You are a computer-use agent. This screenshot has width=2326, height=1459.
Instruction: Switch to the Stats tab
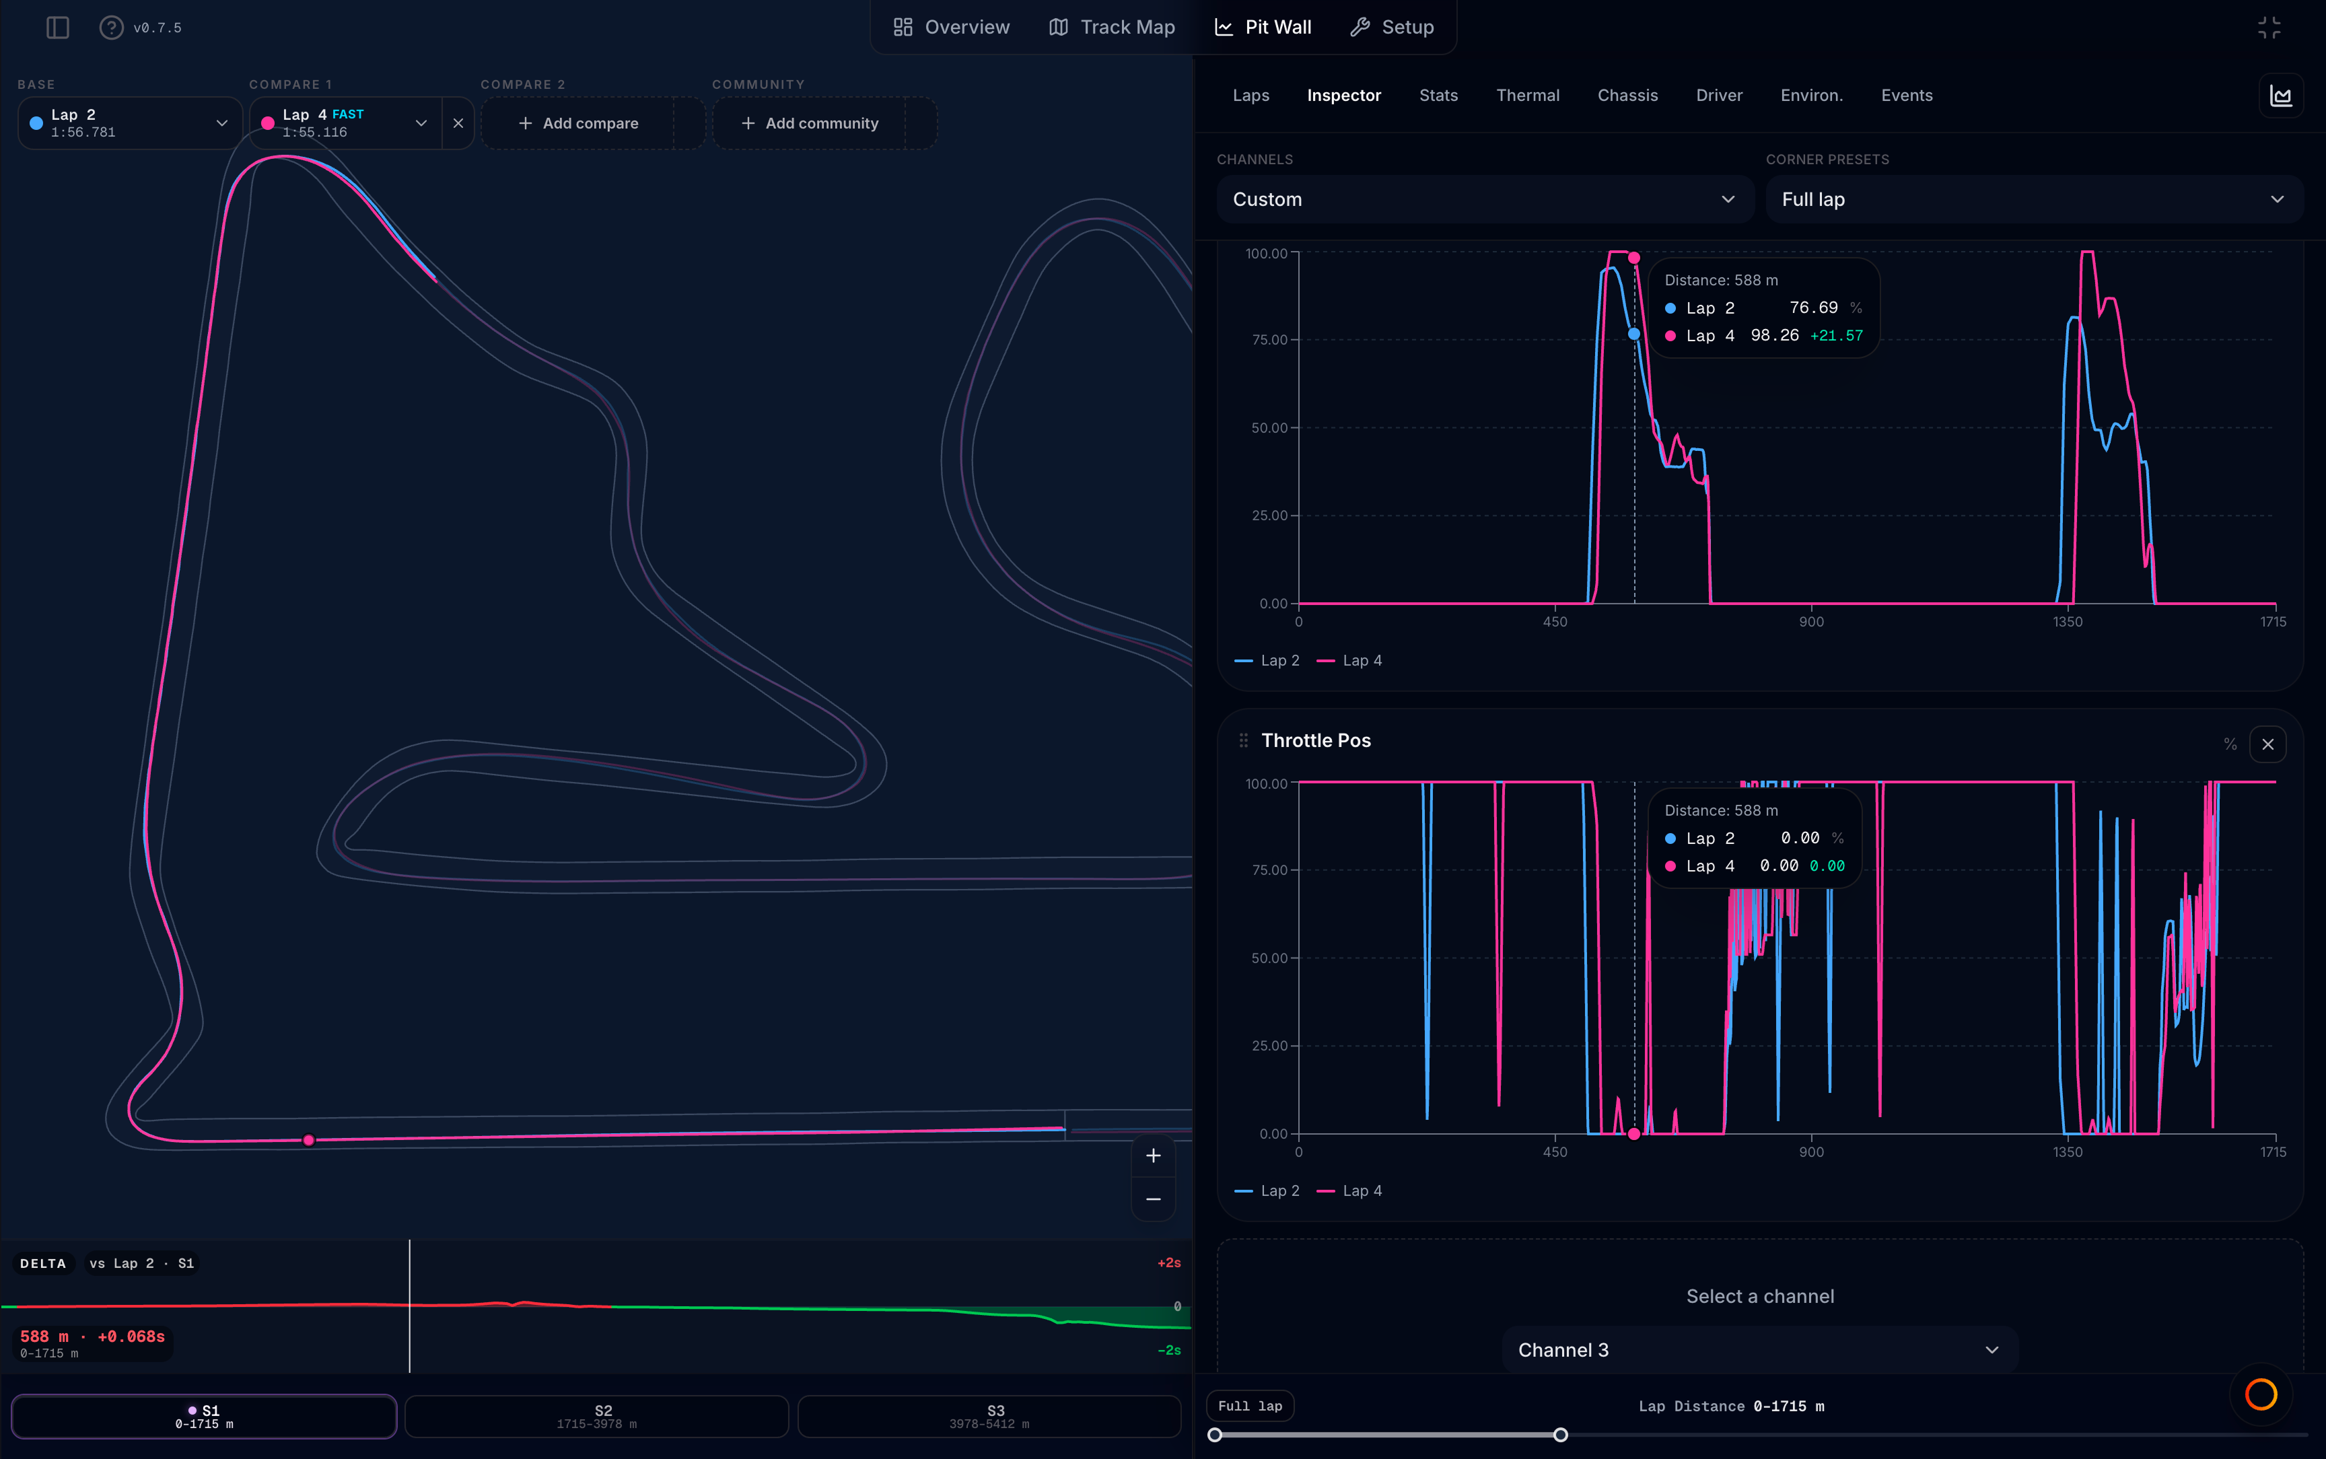tap(1438, 96)
